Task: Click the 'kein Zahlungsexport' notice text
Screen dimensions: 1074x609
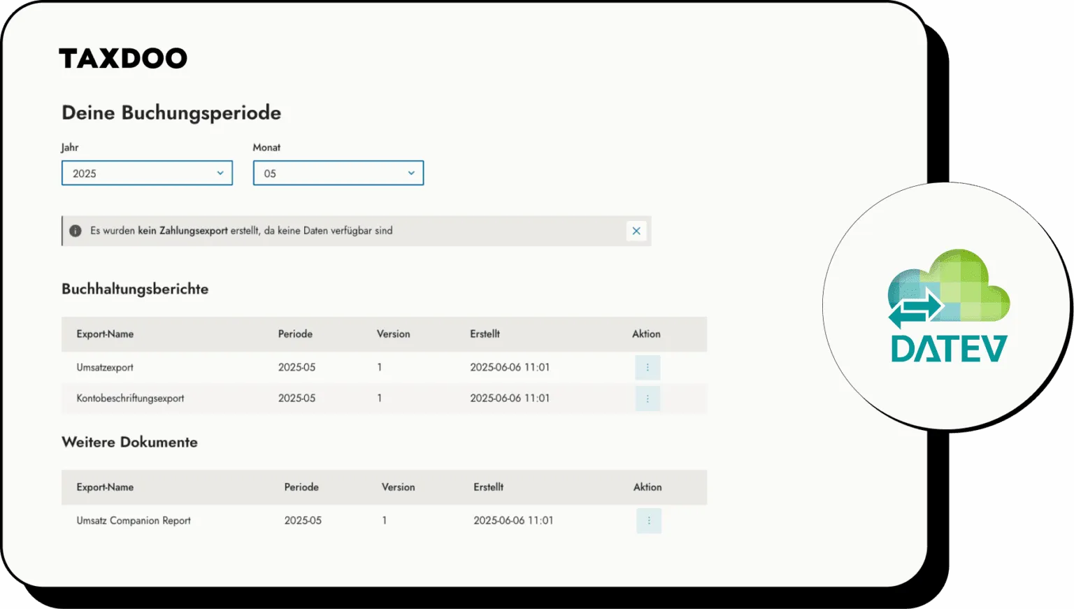Action: coord(182,231)
